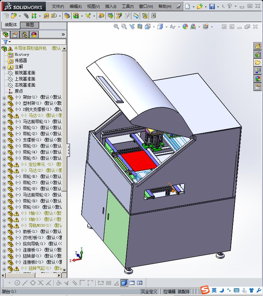Click the New document icon
The width and height of the screenshot is (263, 296).
tap(187, 6)
